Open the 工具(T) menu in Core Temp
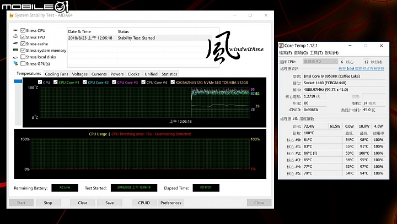Viewport: 397px width, 224px height. [316, 53]
